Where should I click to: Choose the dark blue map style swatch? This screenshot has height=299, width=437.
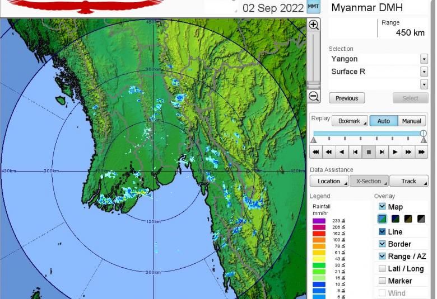click(x=395, y=219)
